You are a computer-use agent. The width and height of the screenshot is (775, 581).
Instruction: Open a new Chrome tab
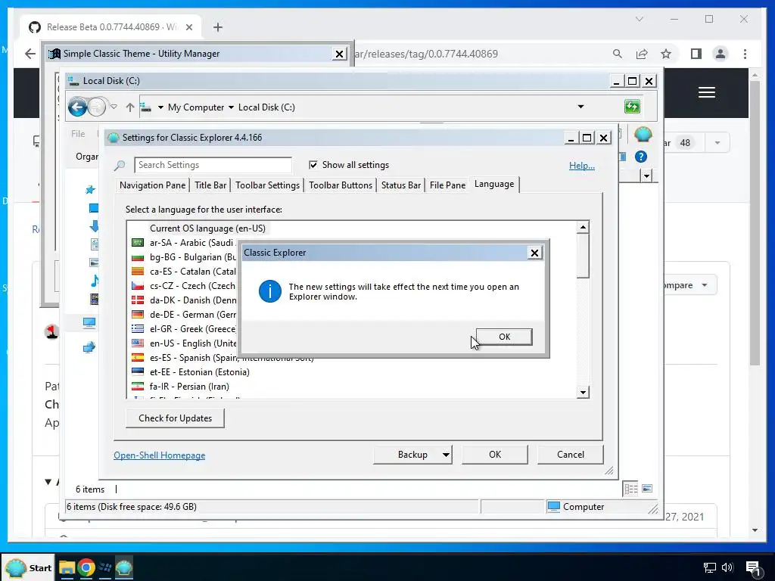(218, 27)
